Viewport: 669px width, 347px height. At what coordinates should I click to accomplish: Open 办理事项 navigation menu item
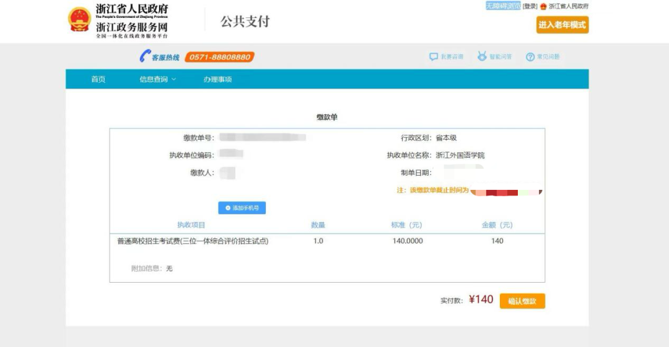point(217,79)
